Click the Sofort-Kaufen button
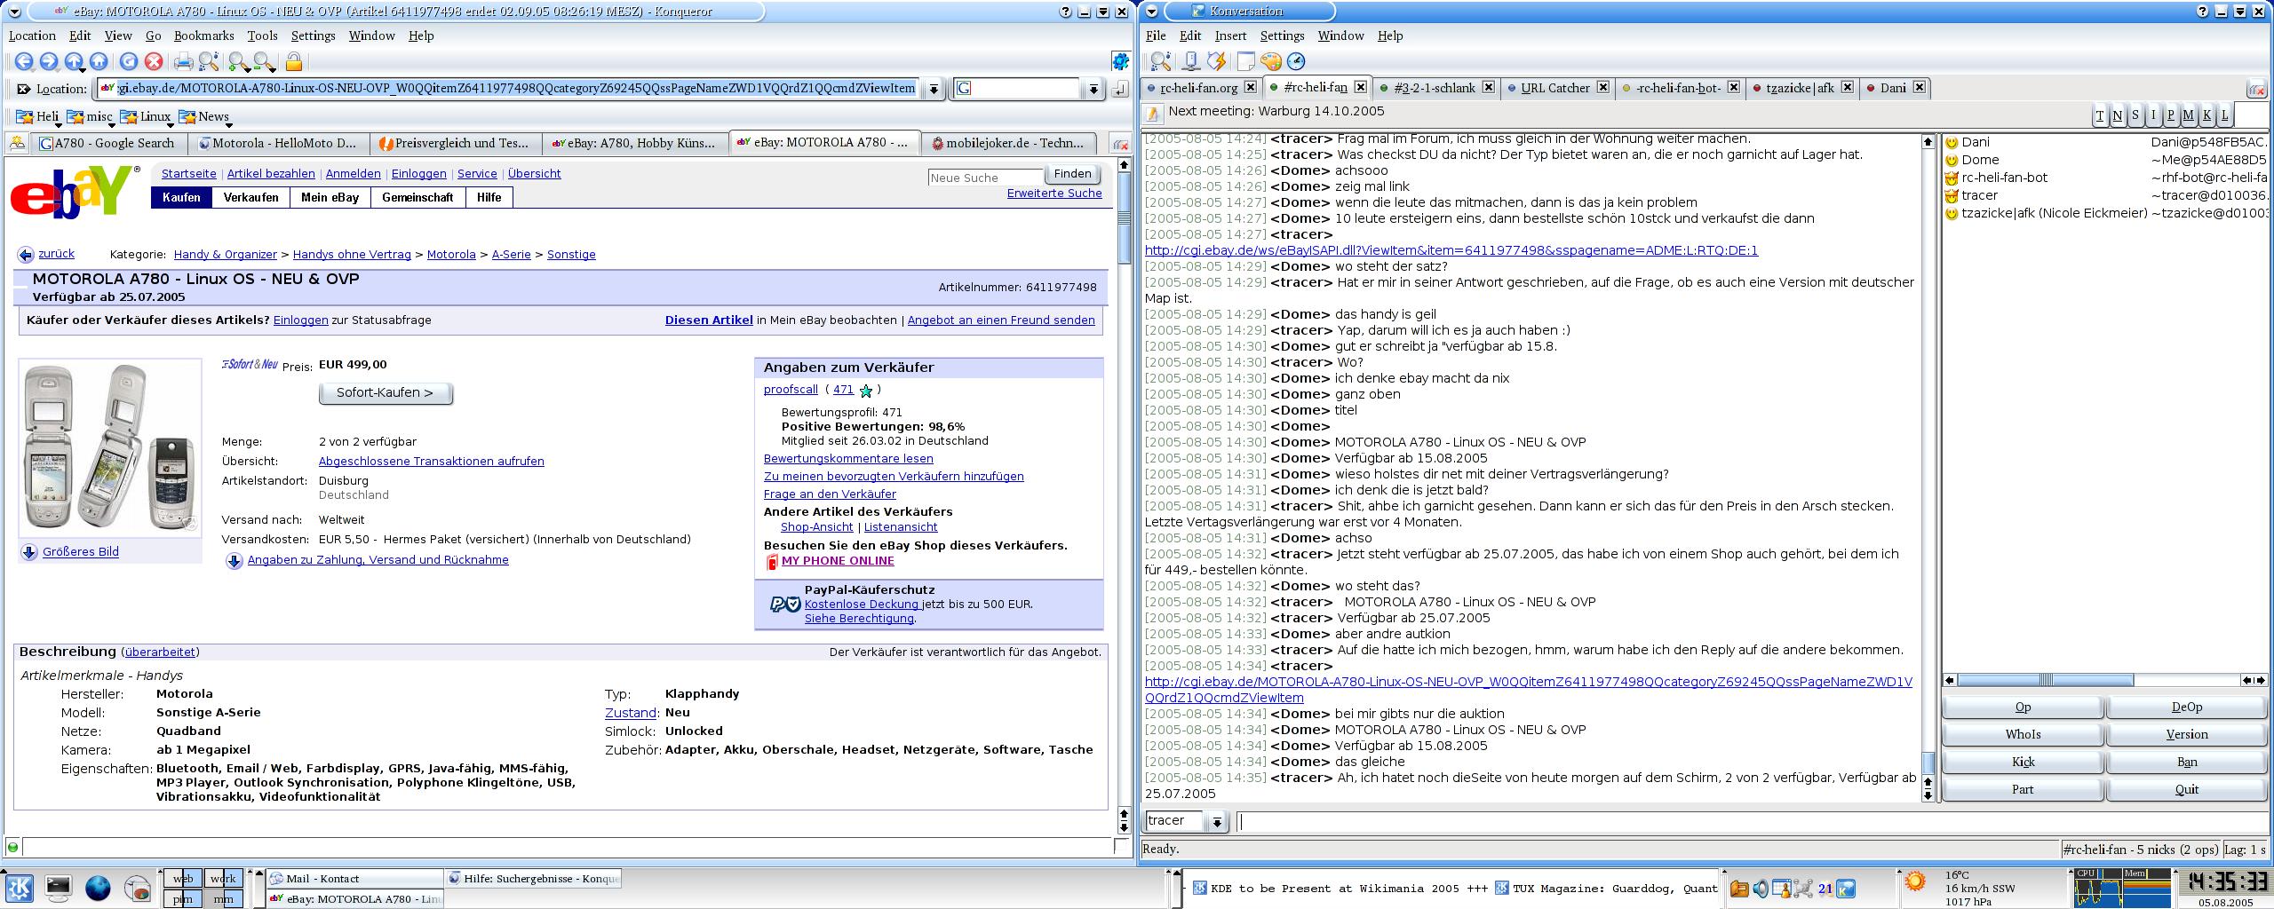 [x=386, y=393]
